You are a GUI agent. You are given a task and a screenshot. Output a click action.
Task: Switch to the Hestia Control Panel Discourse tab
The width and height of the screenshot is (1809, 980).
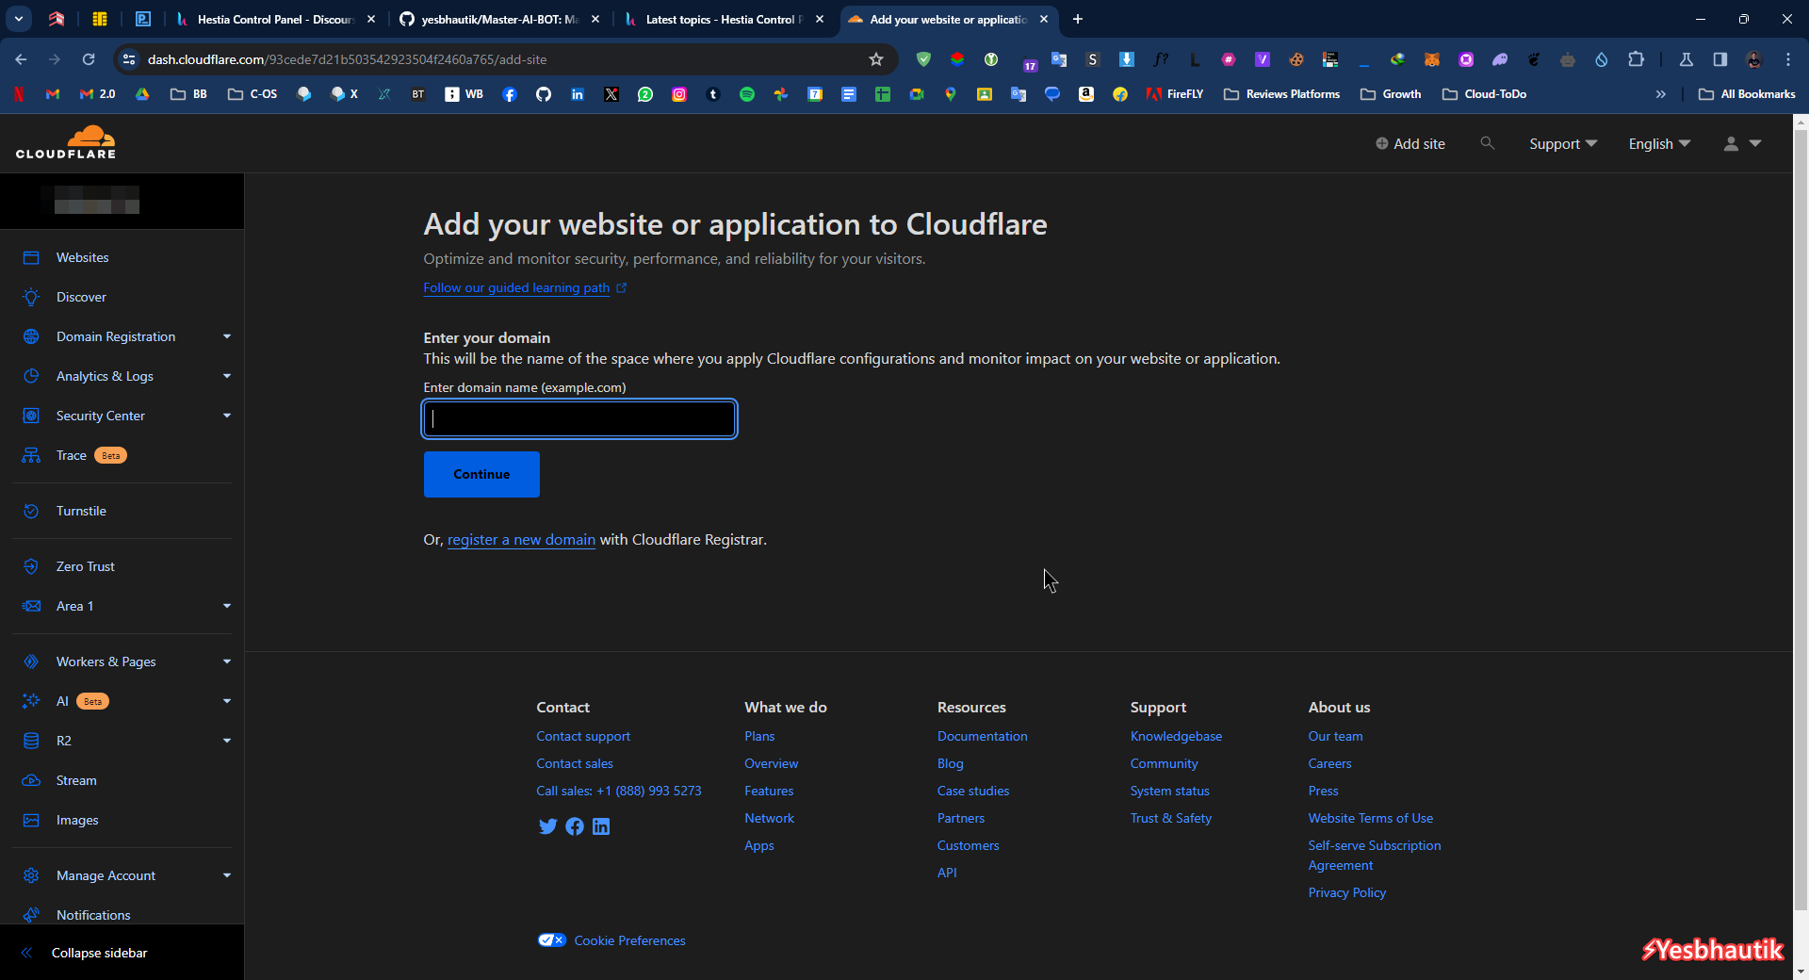coord(276,19)
